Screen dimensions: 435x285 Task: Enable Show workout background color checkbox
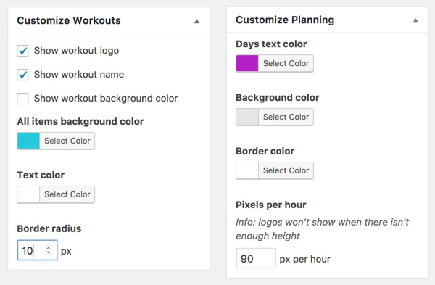pos(22,99)
